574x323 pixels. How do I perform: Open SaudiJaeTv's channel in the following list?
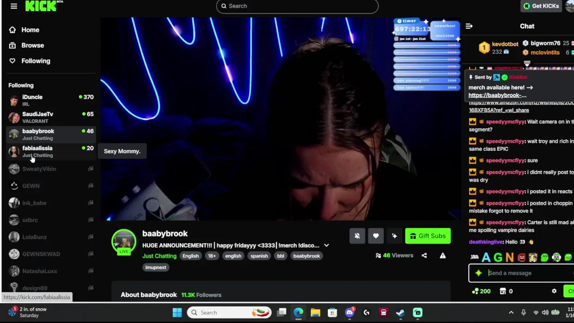51,117
